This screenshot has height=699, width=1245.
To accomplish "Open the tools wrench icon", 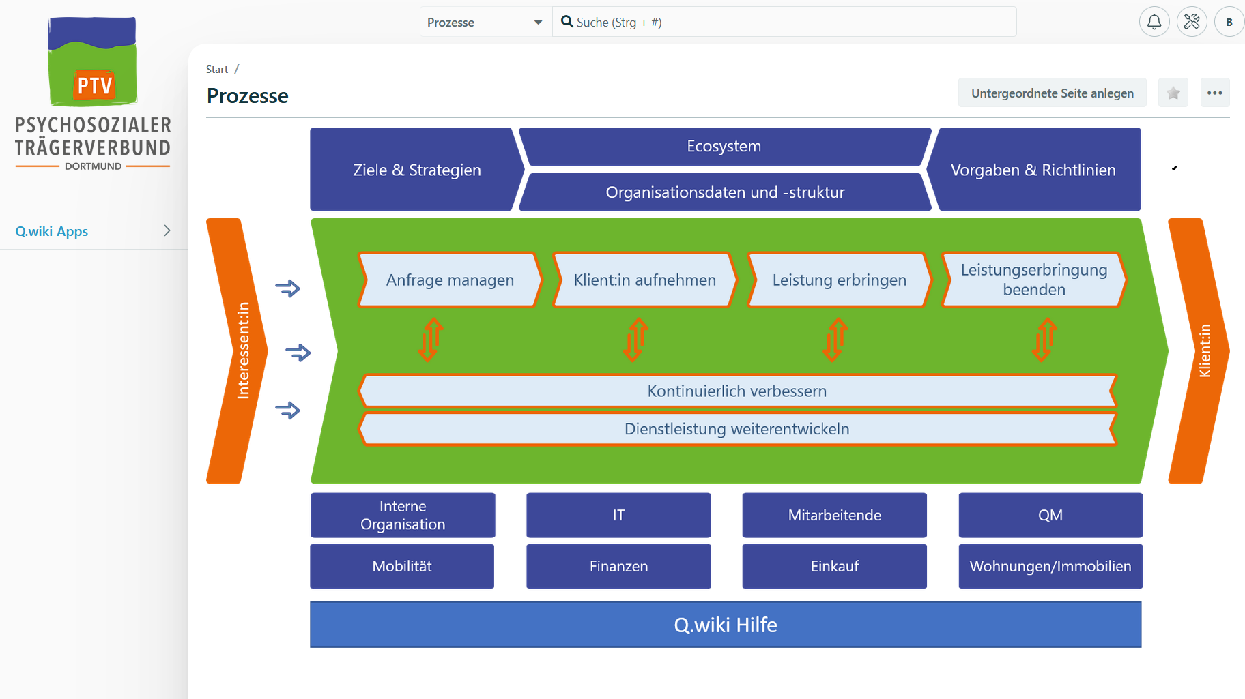I will (1192, 22).
